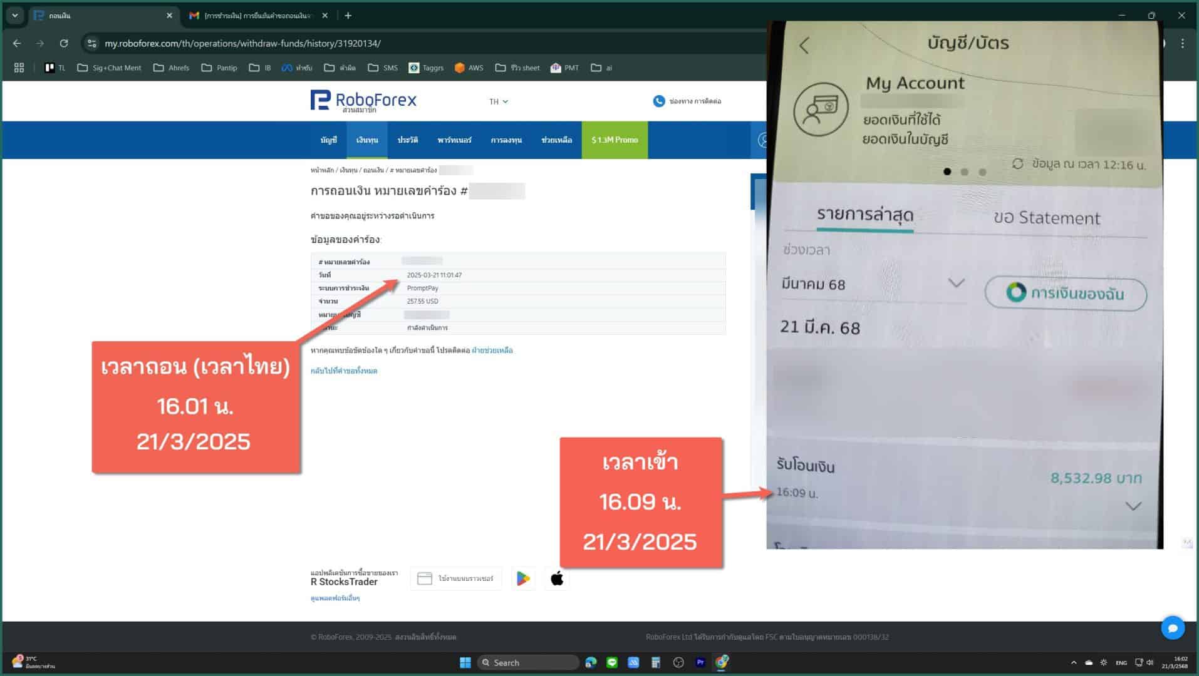Screen dimensions: 1199x676
Task: Click the address bar URL
Action: coord(242,43)
